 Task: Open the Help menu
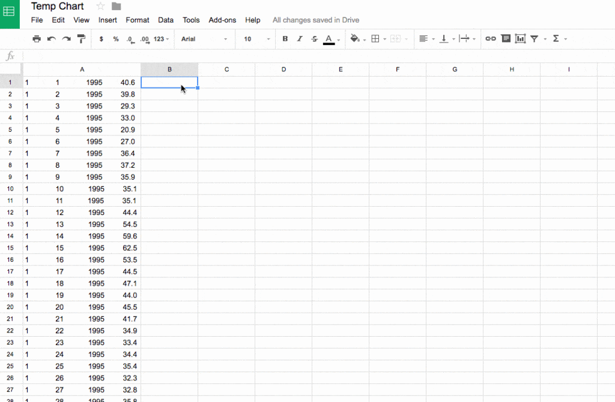pos(253,20)
